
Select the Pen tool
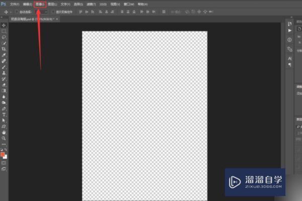[4, 109]
